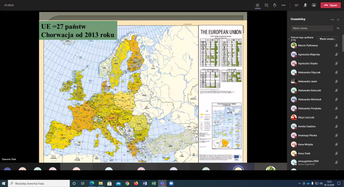Screen dimensions: 344x187
Task: Open the meeting chat icon
Action: (266, 5)
